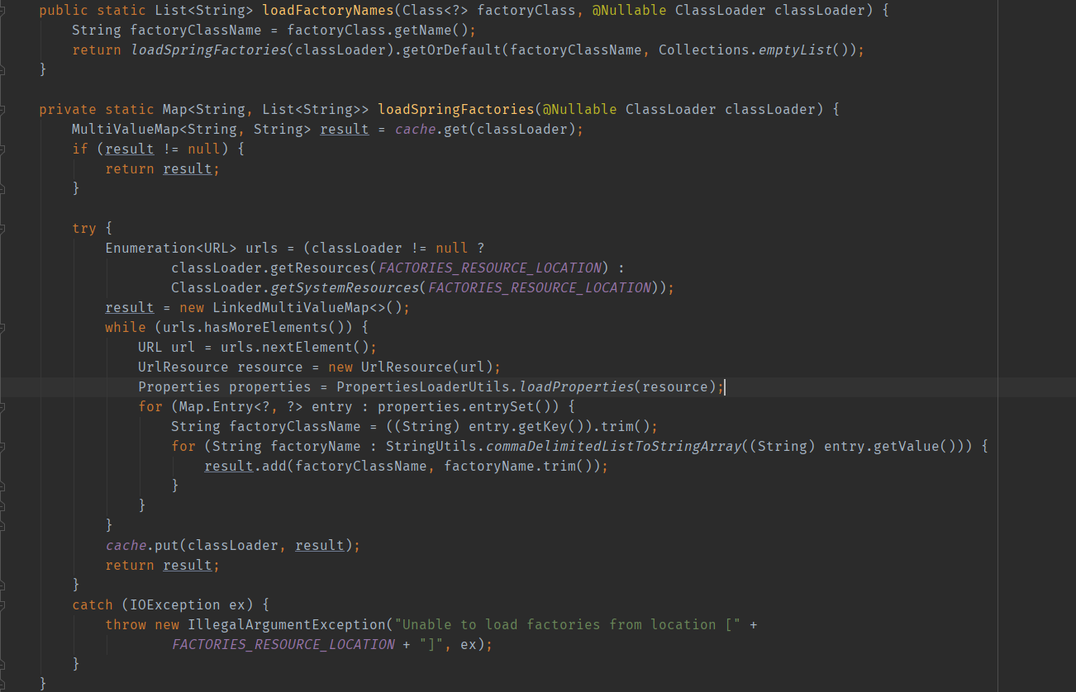Click the 'while' keyword

click(x=126, y=327)
